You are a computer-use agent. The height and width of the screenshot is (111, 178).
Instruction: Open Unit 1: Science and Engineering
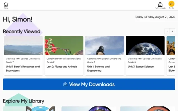[x=98, y=69]
